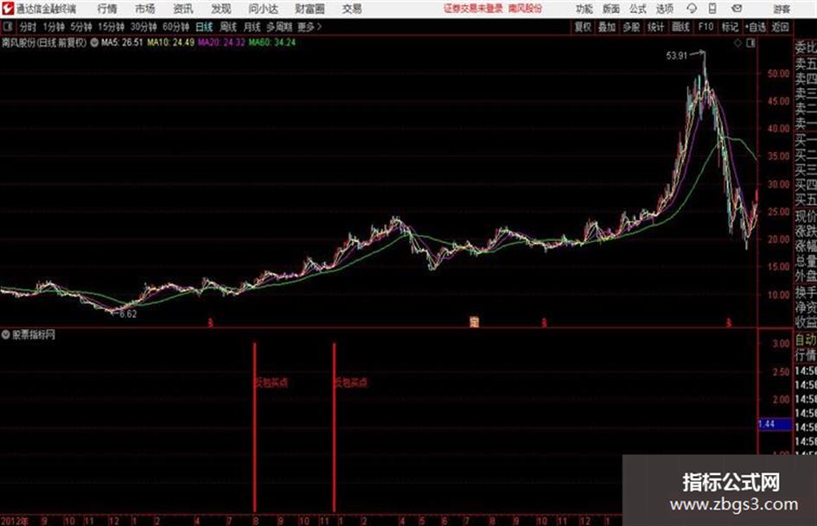
Task: Open the 资讯 menu
Action: [x=183, y=9]
